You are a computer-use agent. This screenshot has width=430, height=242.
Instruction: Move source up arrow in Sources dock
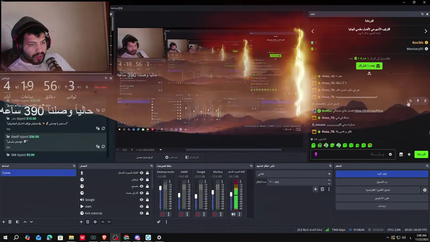tap(103, 222)
